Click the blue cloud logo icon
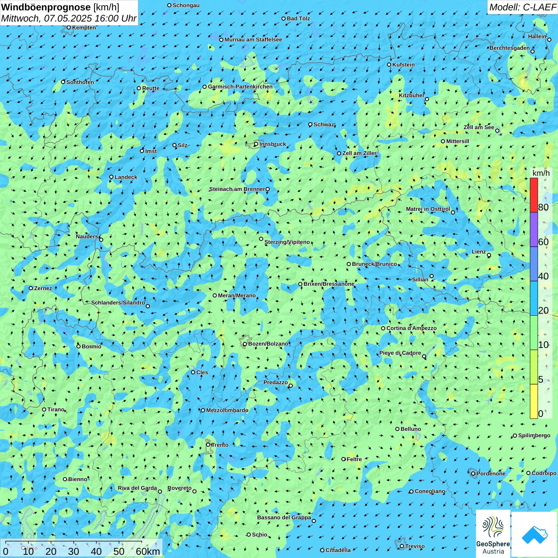The width and height of the screenshot is (558, 558). [x=534, y=535]
